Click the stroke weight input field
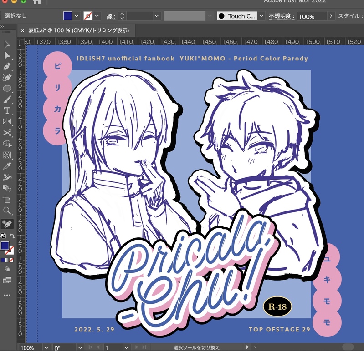Viewport: 364px width, 351px height. [x=140, y=16]
